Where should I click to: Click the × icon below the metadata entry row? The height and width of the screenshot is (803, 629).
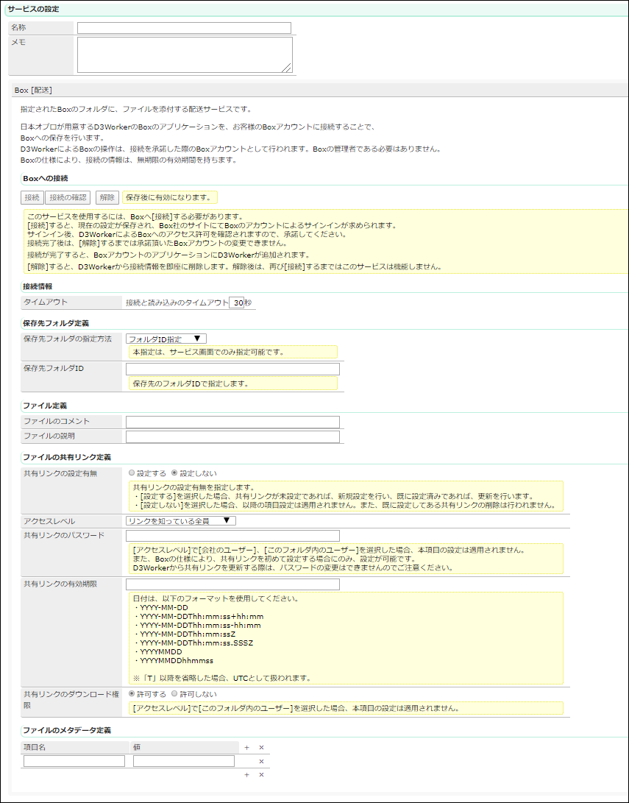coord(261,775)
